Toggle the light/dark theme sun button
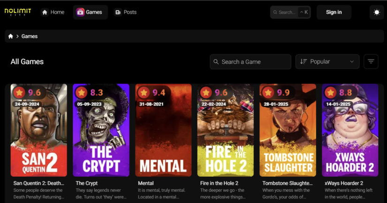387x203 pixels. point(376,12)
